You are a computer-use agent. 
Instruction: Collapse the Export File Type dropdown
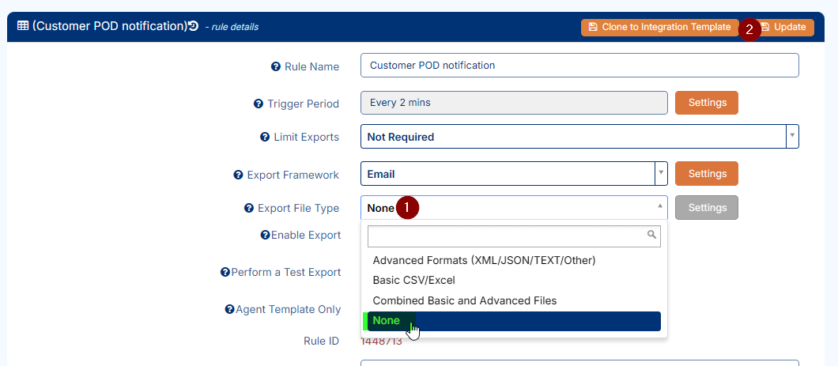[660, 206]
